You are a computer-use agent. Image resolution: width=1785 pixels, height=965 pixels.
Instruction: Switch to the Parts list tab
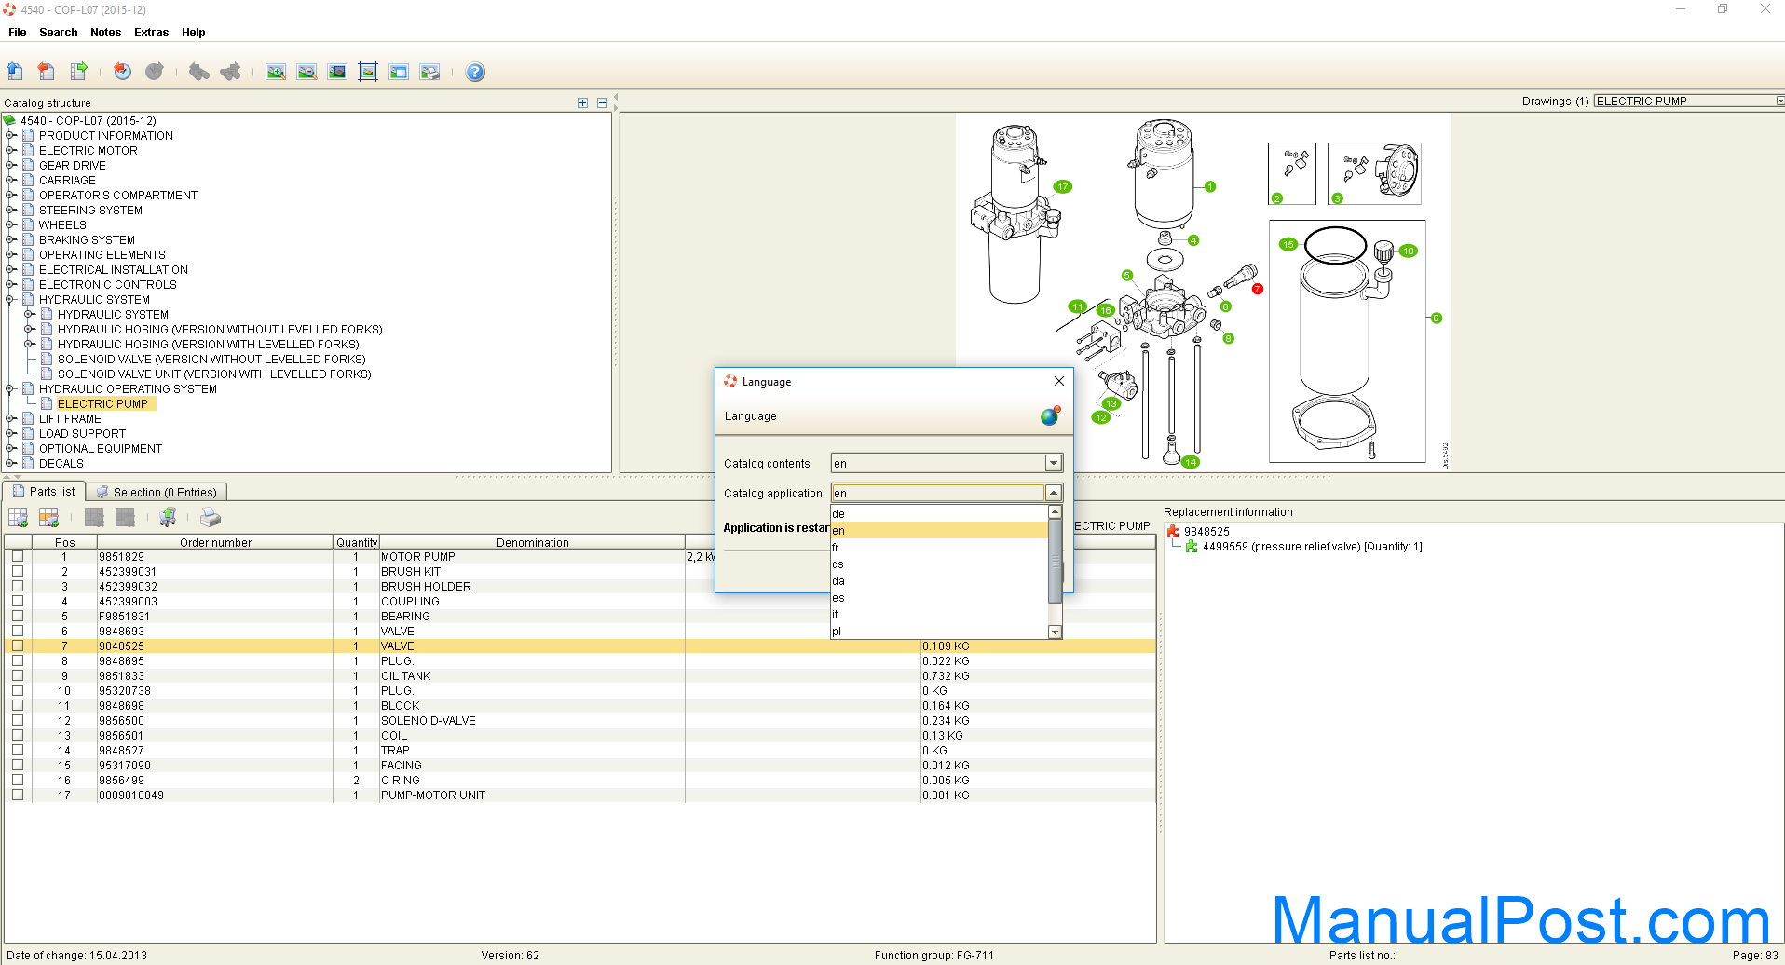pos(44,491)
